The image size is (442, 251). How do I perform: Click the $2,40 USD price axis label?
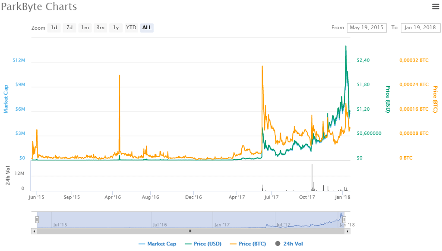click(x=363, y=60)
